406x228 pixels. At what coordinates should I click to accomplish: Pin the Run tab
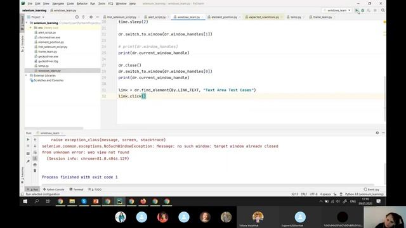click(x=28, y=161)
